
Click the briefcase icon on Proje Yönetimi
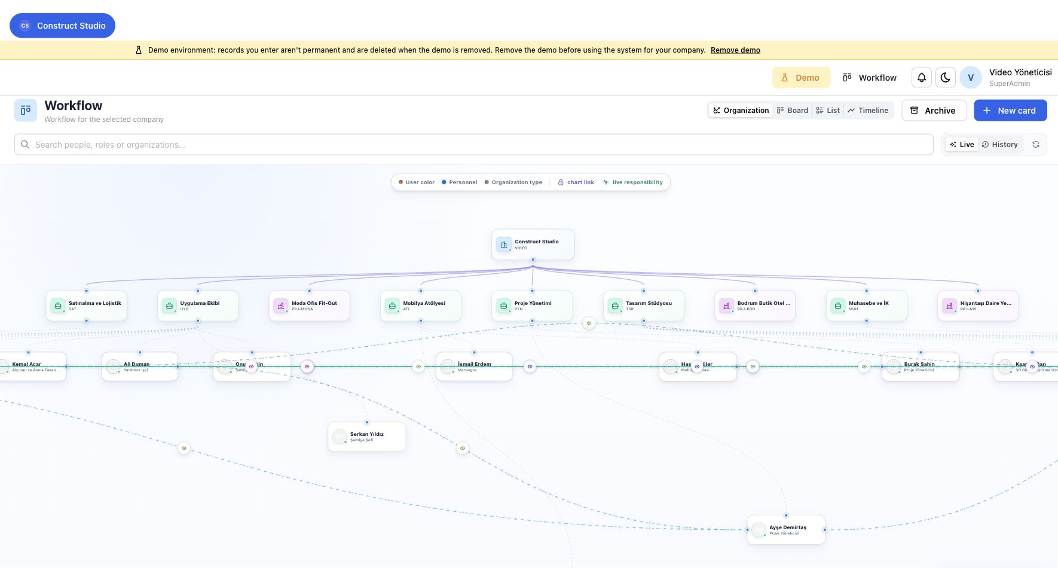pos(504,306)
